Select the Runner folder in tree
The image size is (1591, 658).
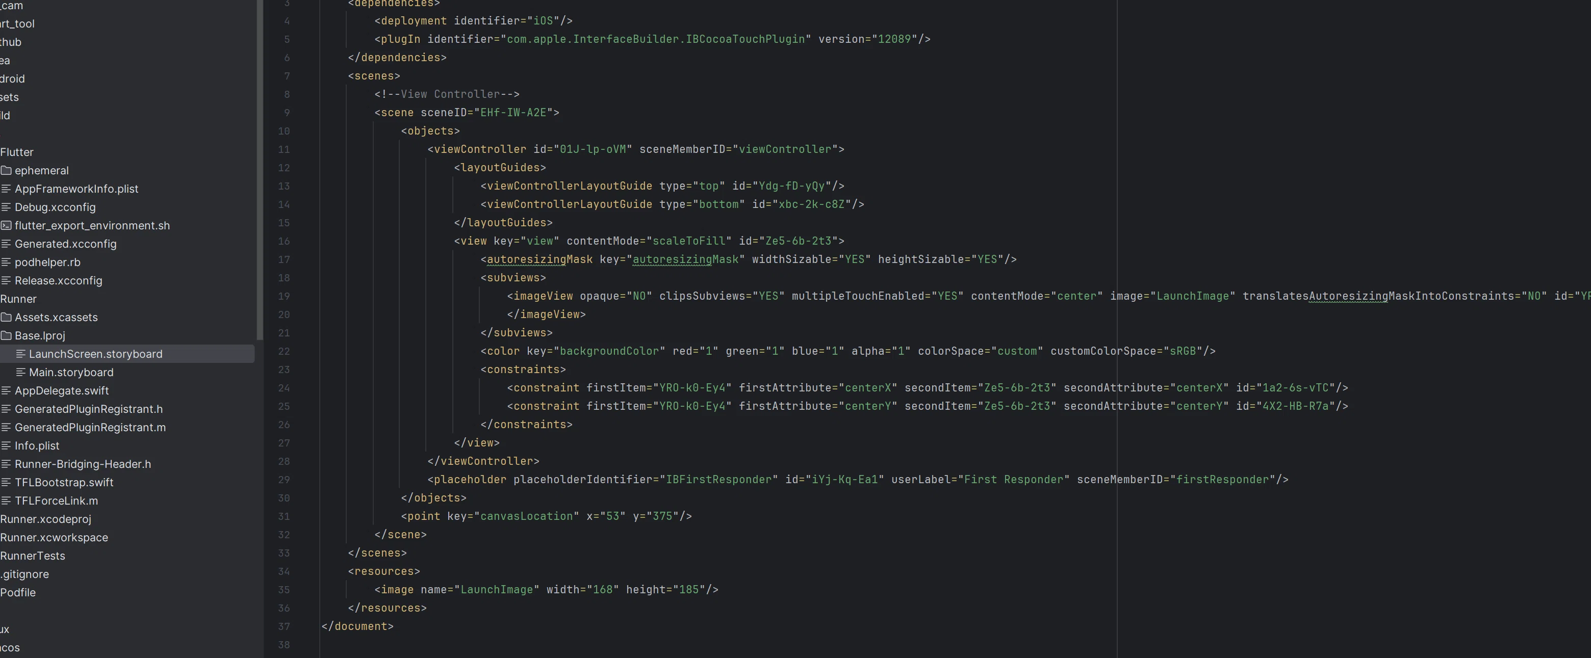click(18, 299)
